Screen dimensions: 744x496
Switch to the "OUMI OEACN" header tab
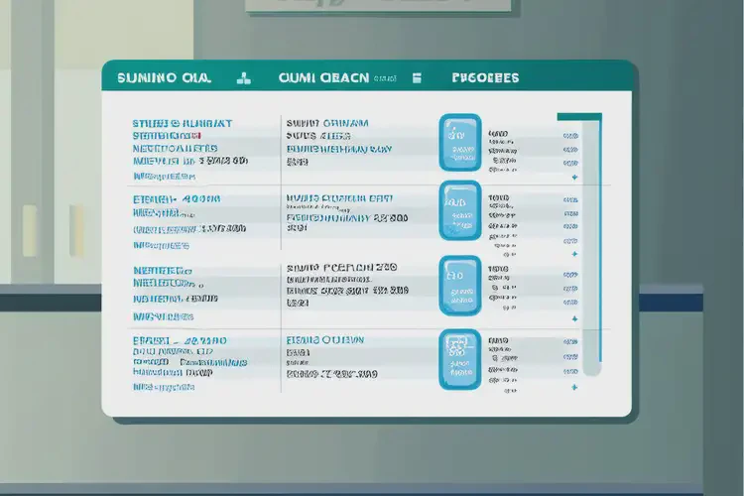tap(323, 77)
